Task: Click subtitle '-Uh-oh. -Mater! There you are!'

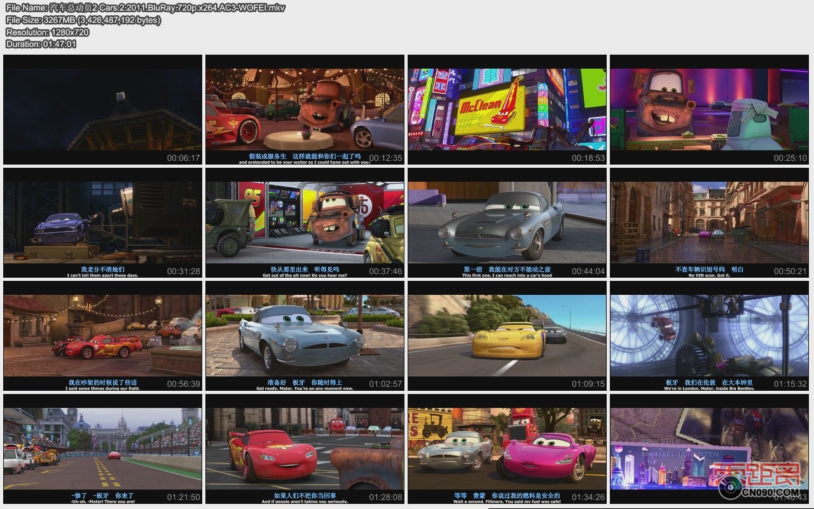Action: (102, 502)
